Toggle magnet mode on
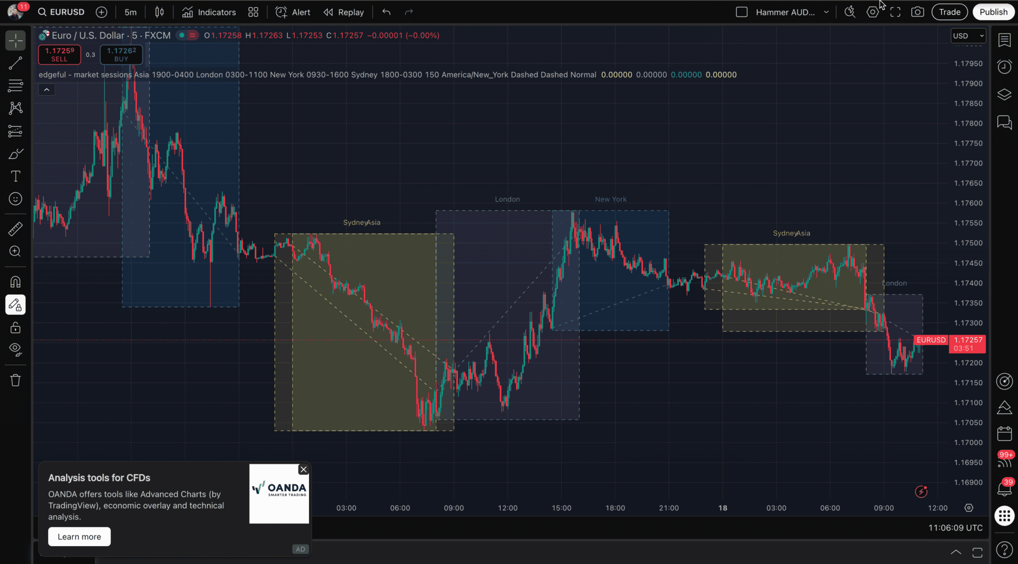The height and width of the screenshot is (564, 1018). (16, 282)
